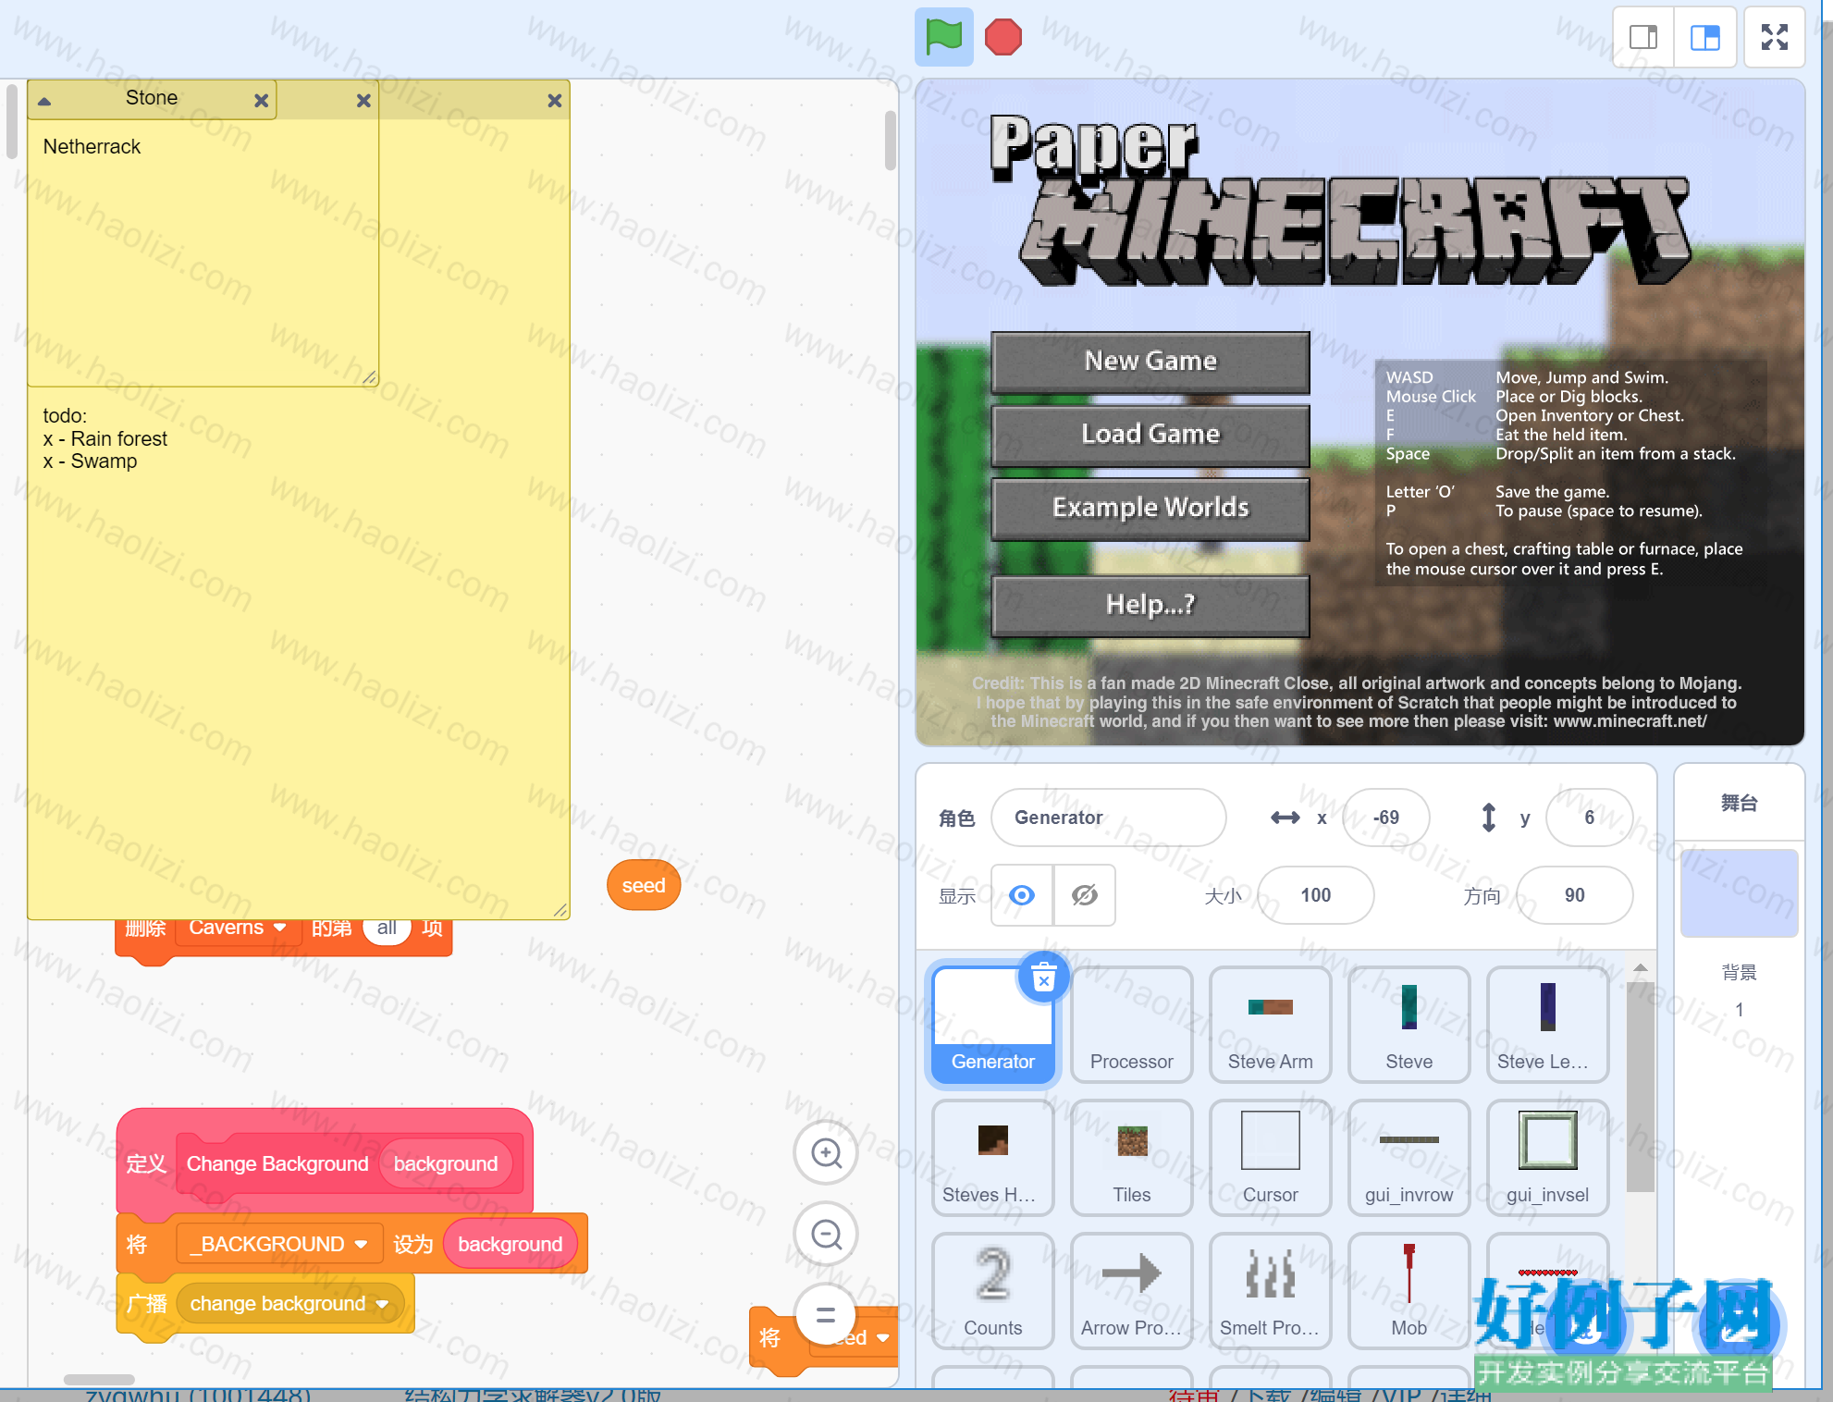Click sprite list scroll-up arrow

(1640, 968)
